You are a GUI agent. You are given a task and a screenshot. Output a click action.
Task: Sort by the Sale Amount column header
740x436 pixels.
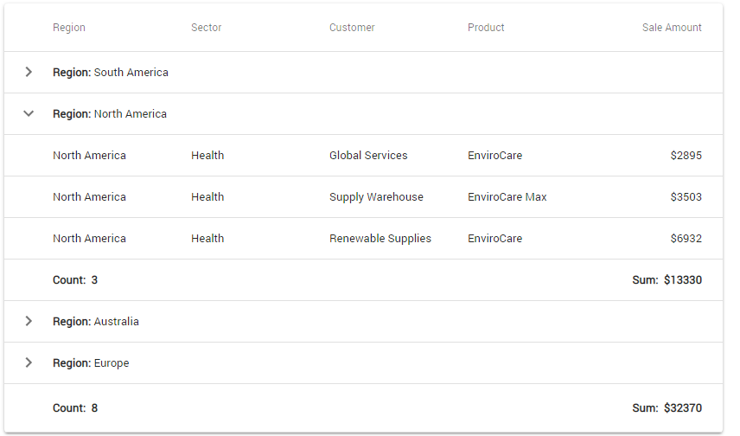click(672, 28)
